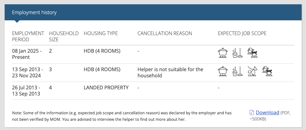Viewport: 306px width, 130px height.
Task: Select the 08 Jan 2025 - Present period
Action: (27, 54)
